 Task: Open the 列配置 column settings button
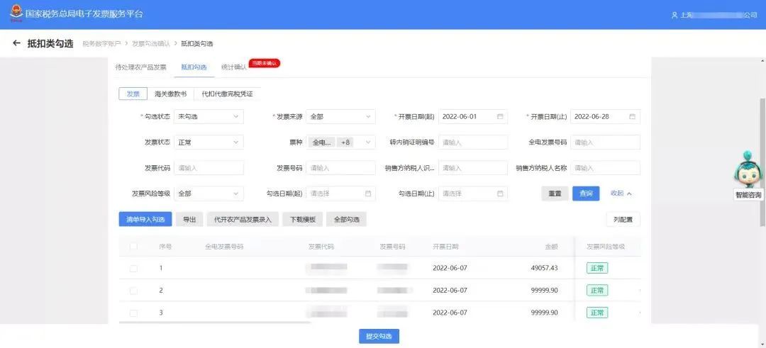tap(623, 220)
